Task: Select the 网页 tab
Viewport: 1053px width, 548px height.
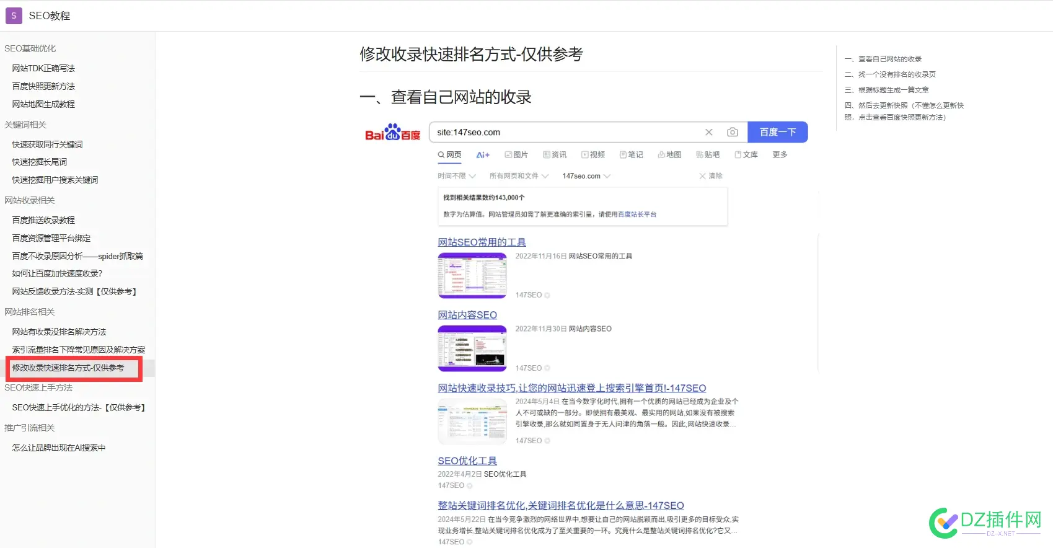Action: (449, 155)
